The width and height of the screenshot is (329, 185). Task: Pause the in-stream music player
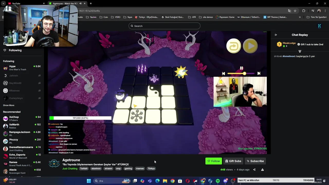tap(241, 68)
